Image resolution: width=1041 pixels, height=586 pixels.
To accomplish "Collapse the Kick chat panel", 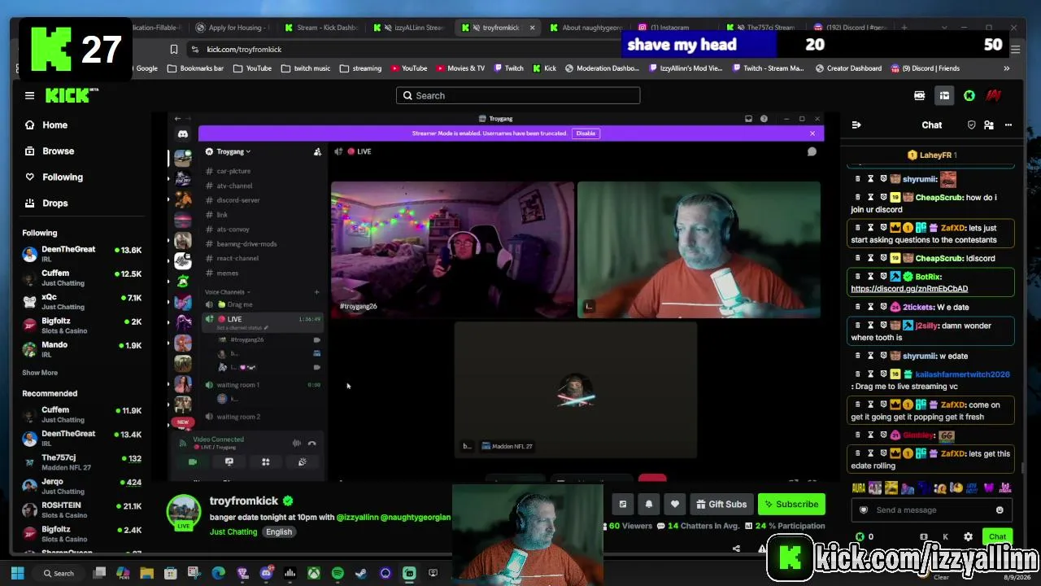I will click(856, 125).
